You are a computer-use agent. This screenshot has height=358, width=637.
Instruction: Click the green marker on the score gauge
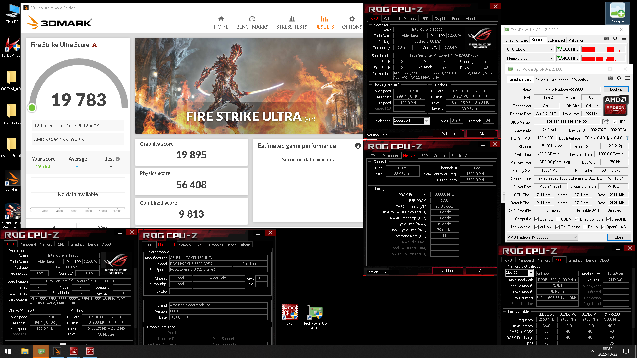tap(32, 108)
